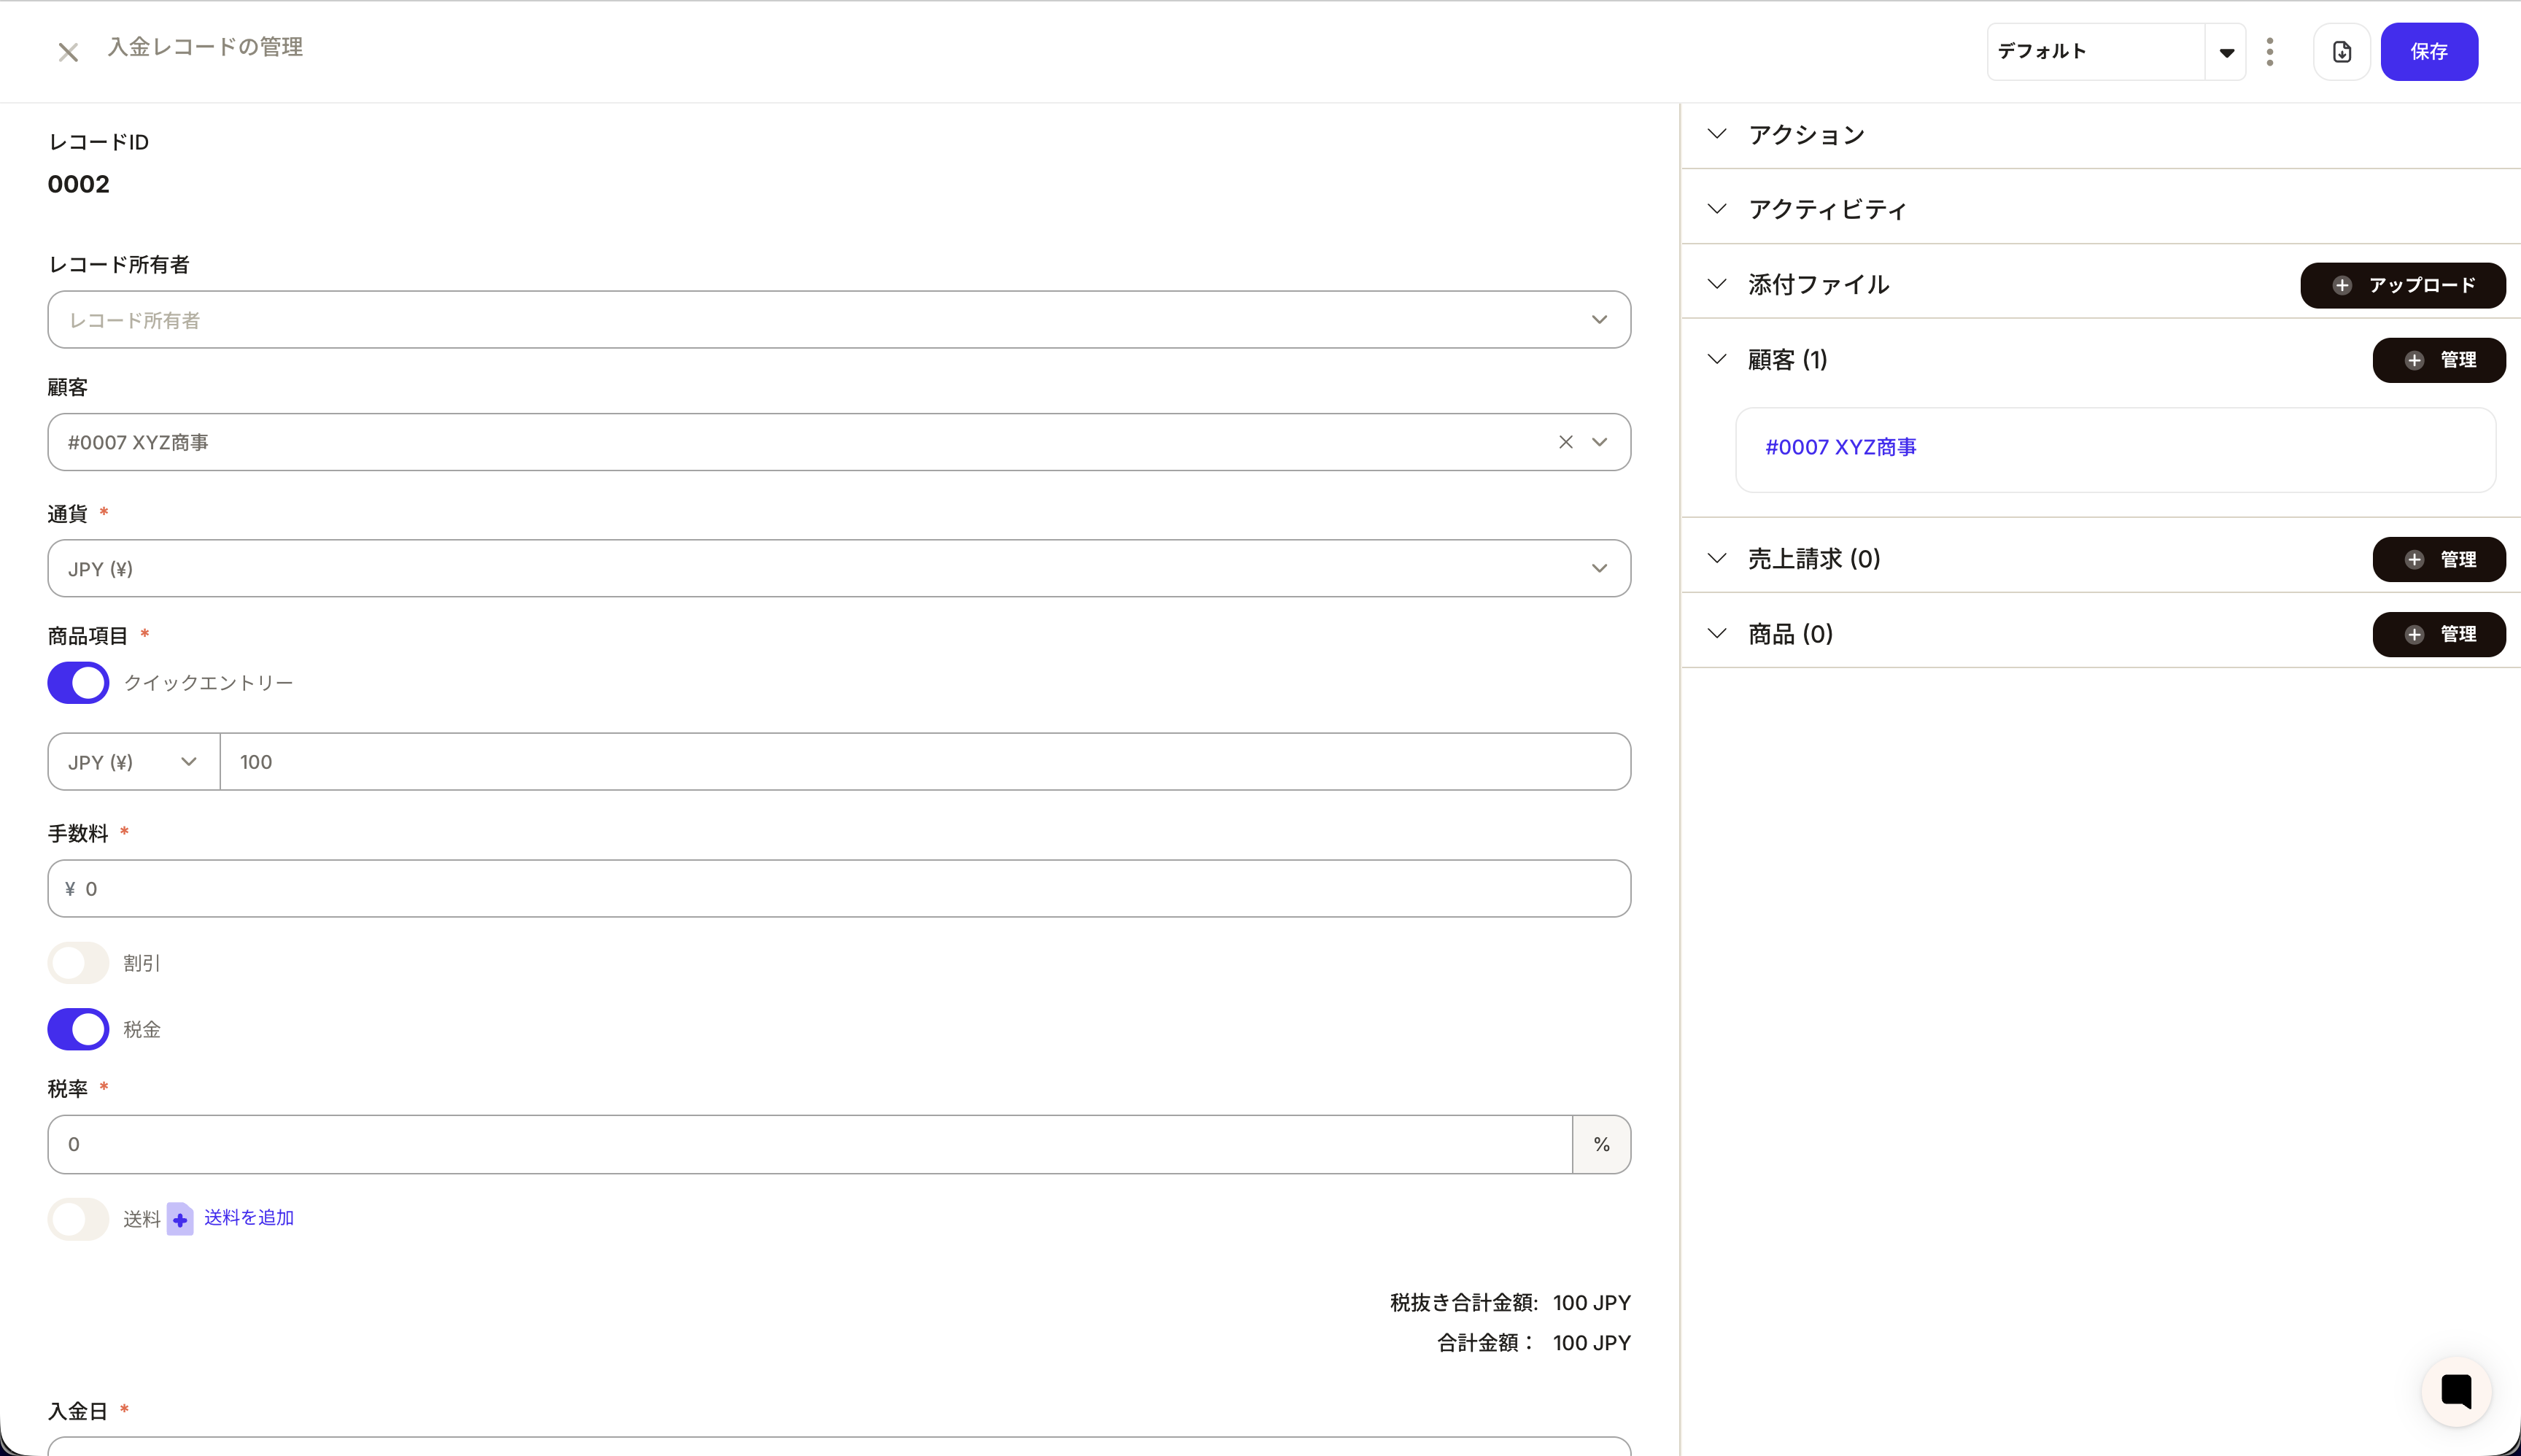Viewport: 2521px width, 1456px height.
Task: Click the X icon to close the record editor
Action: coord(68,52)
